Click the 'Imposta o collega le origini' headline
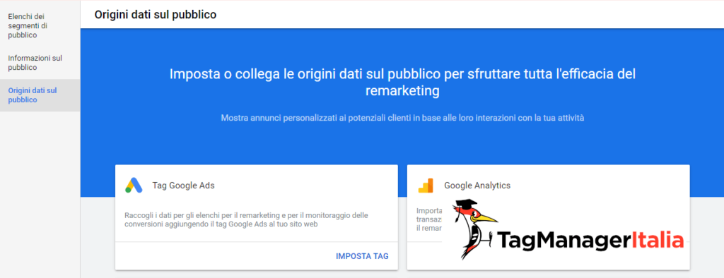Image resolution: width=724 pixels, height=278 pixels. pos(402,82)
